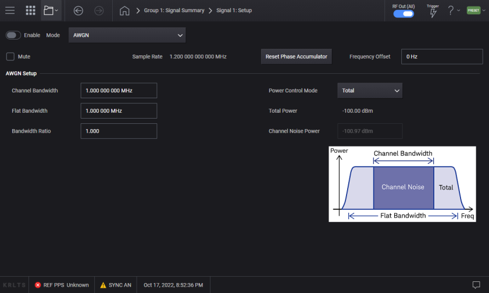The width and height of the screenshot is (489, 293).
Task: Open the hamburger main menu
Action: point(10,10)
